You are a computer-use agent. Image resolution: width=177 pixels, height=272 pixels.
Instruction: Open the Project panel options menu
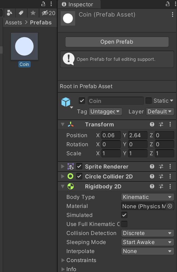pos(51,4)
